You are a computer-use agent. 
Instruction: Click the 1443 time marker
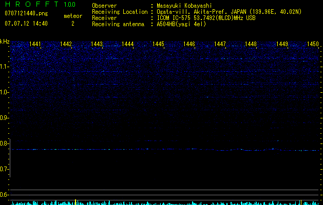pos(97,44)
